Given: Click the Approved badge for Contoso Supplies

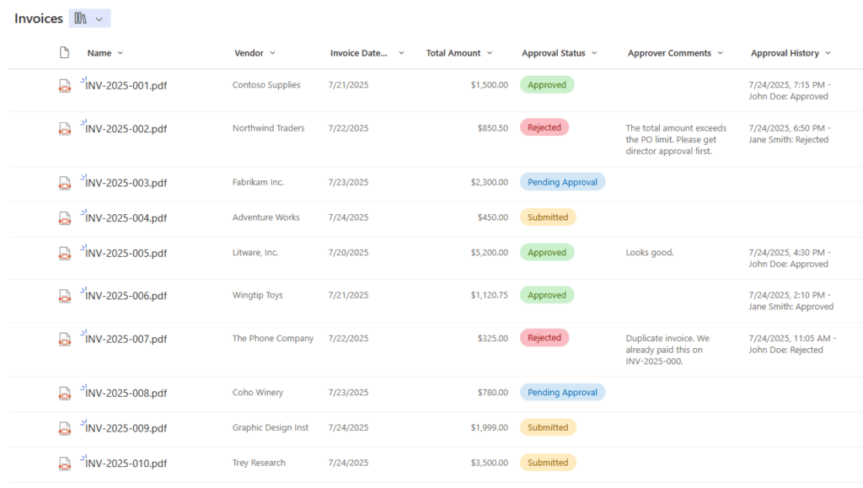Looking at the screenshot, I should pos(547,85).
